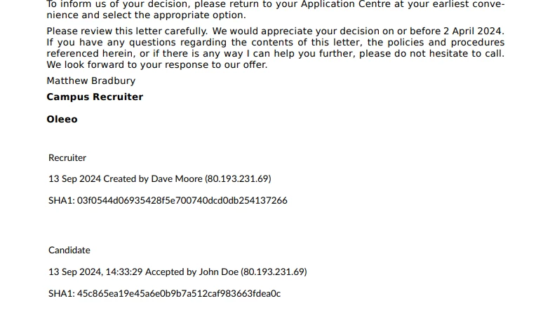This screenshot has width=536, height=331.
Task: Click the 14:33:29 timestamp
Action: [123, 272]
